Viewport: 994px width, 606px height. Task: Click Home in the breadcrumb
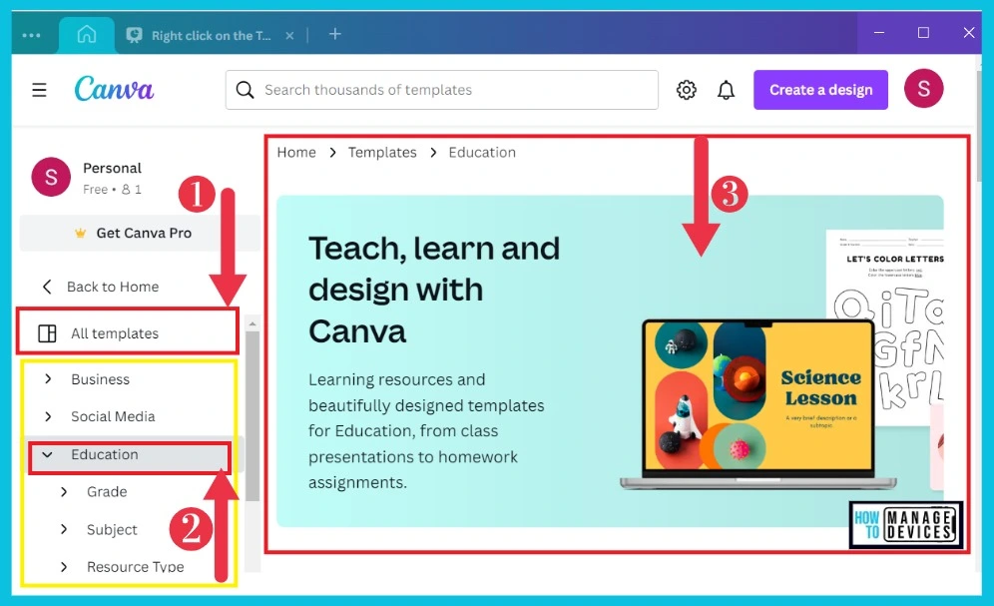pos(296,152)
